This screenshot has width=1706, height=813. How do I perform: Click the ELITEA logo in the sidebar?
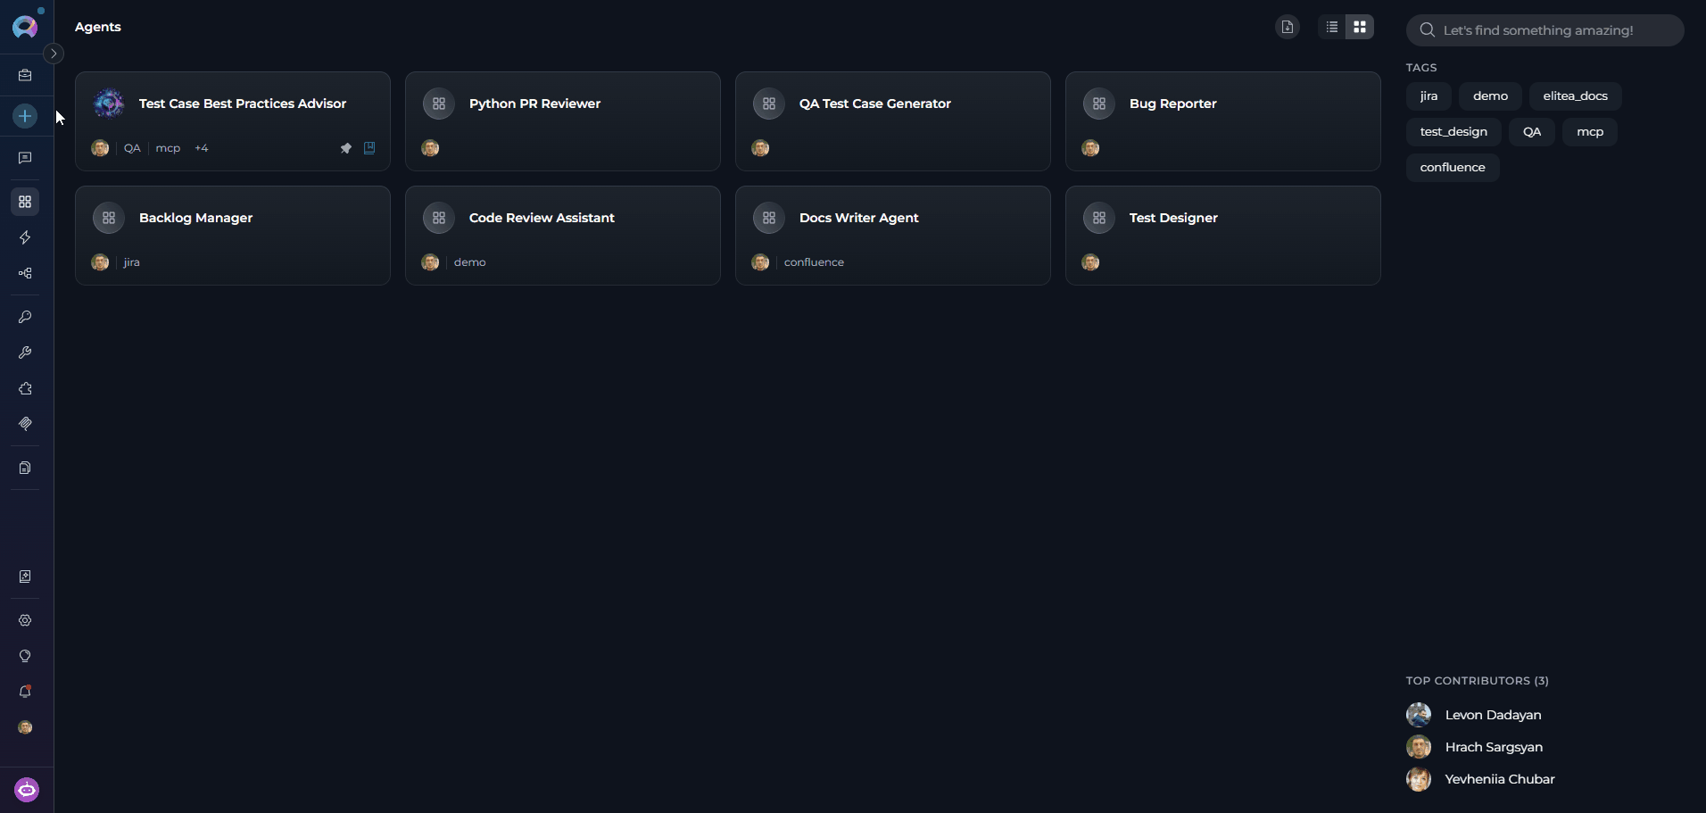[x=25, y=27]
